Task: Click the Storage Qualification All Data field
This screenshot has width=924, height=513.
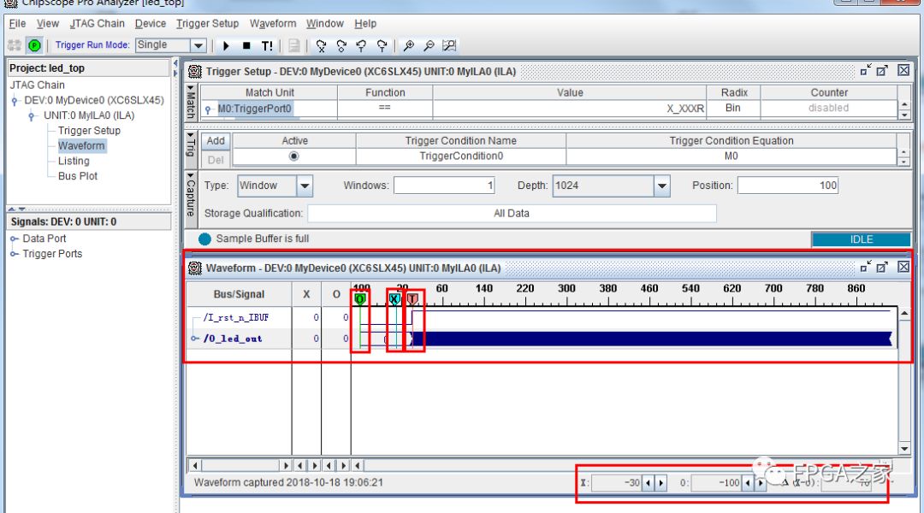Action: (512, 213)
